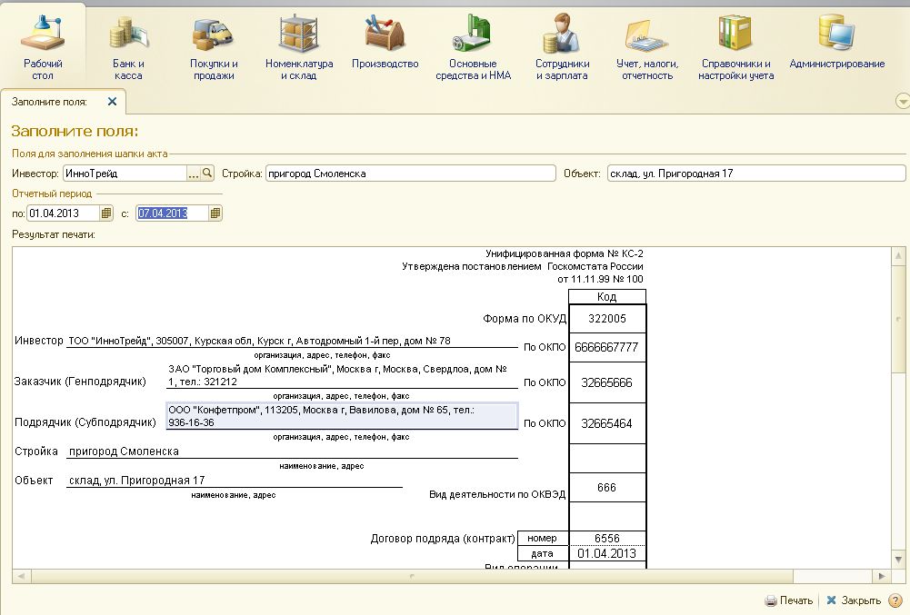Open calendar picker for date 01.04.2013

[x=106, y=213]
